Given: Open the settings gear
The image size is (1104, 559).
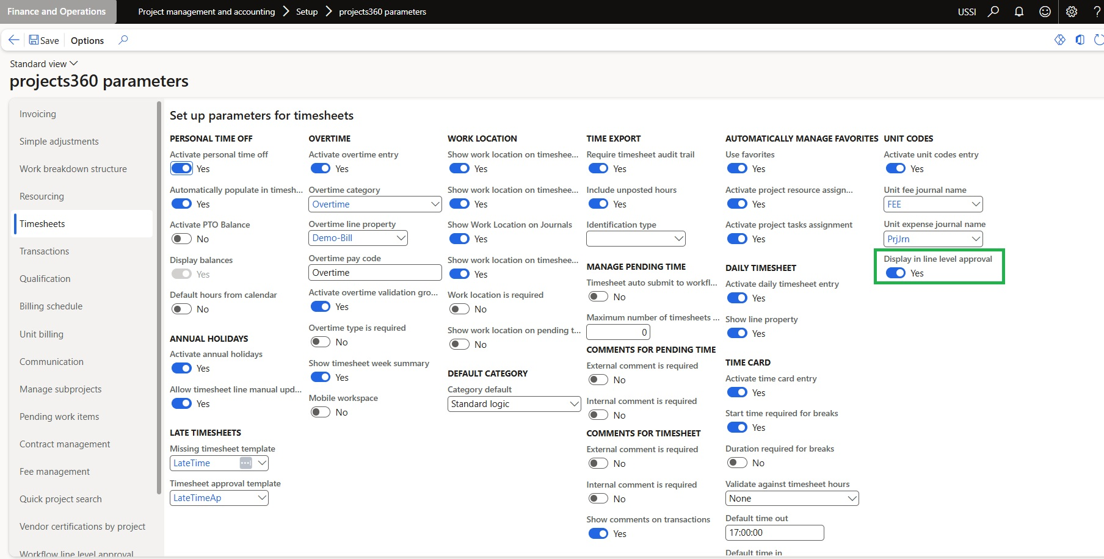Looking at the screenshot, I should [x=1071, y=12].
